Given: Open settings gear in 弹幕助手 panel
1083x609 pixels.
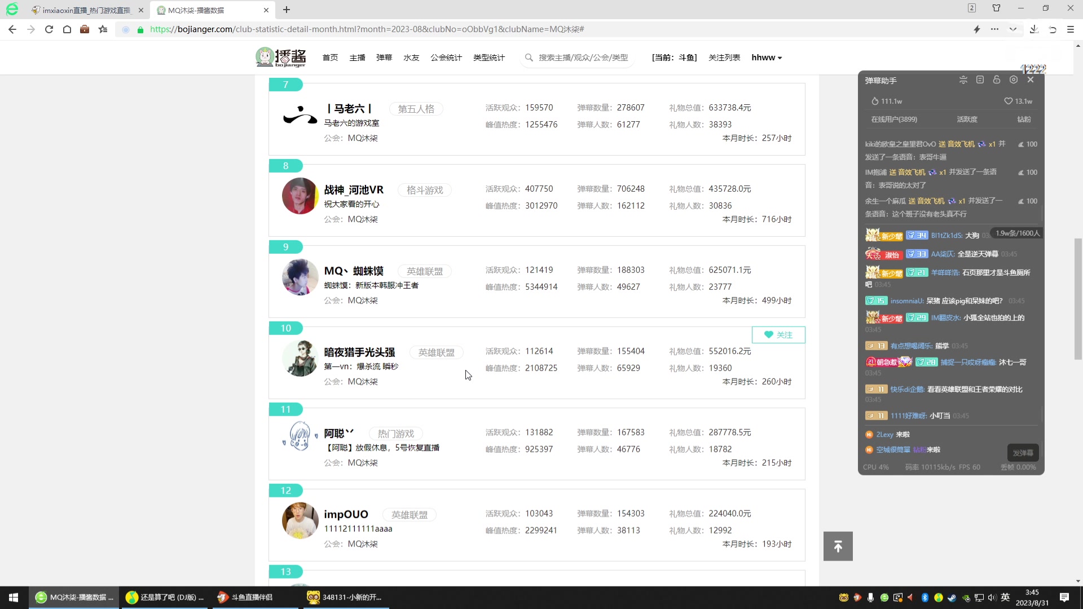Looking at the screenshot, I should tap(1014, 80).
